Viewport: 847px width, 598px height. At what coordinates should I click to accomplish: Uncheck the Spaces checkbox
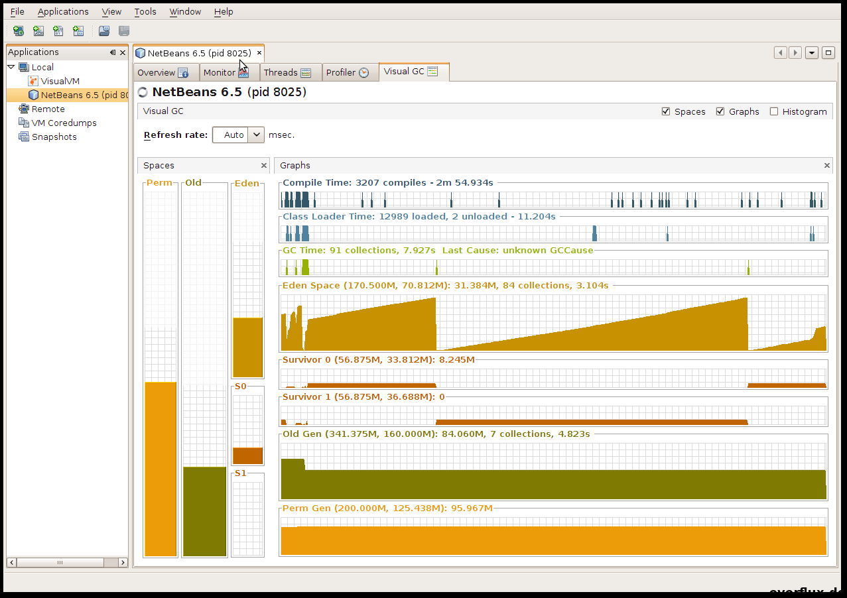point(666,111)
